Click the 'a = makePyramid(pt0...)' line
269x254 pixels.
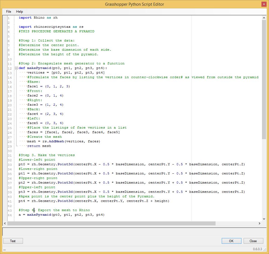62,215
